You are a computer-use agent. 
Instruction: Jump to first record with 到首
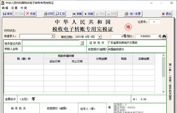[77, 14]
